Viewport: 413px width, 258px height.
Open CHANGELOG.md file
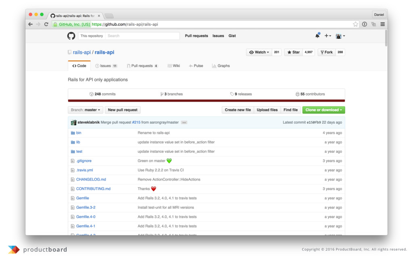point(91,179)
